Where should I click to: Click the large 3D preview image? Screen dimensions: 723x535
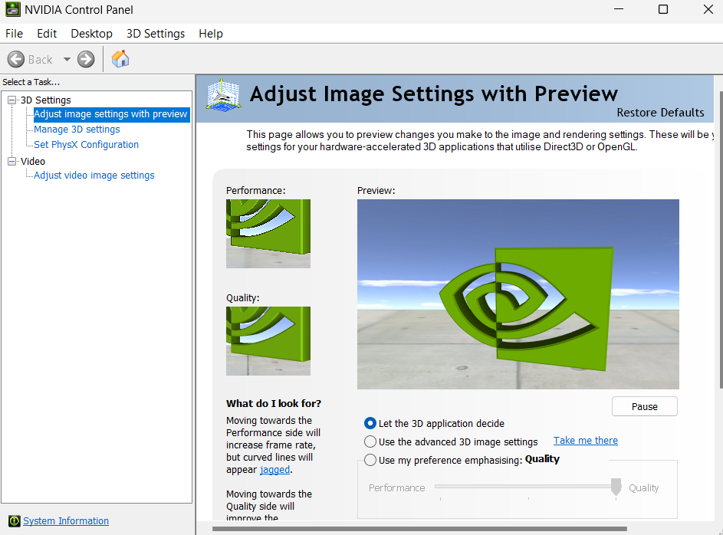tap(518, 294)
